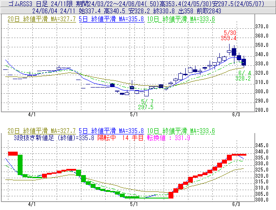Click the 10日 終値平滑 MA=333.6 label in upper chart
The height and width of the screenshot is (210, 276).
tap(181, 19)
